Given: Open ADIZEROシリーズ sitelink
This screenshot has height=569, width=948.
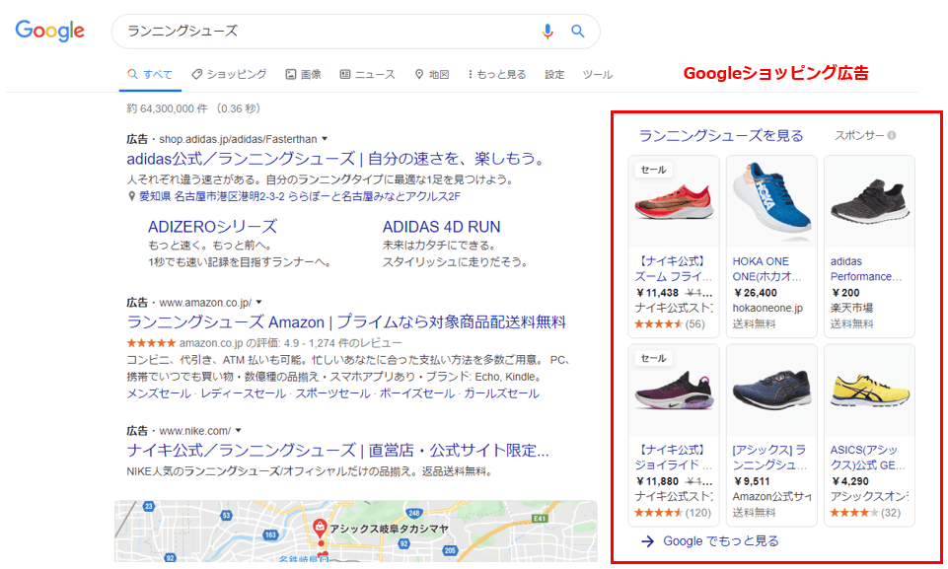Looking at the screenshot, I should coord(212,227).
